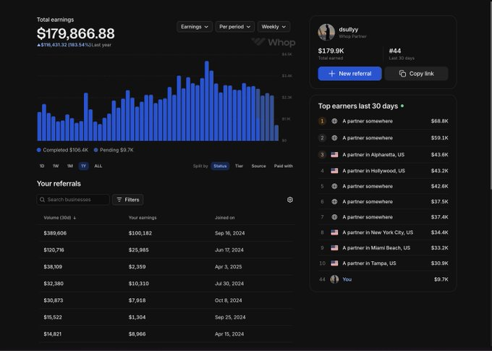Click the green live status dot
Image resolution: width=492 pixels, height=351 pixels.
click(x=402, y=106)
